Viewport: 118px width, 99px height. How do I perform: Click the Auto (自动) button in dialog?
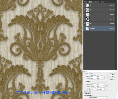(x=113, y=79)
